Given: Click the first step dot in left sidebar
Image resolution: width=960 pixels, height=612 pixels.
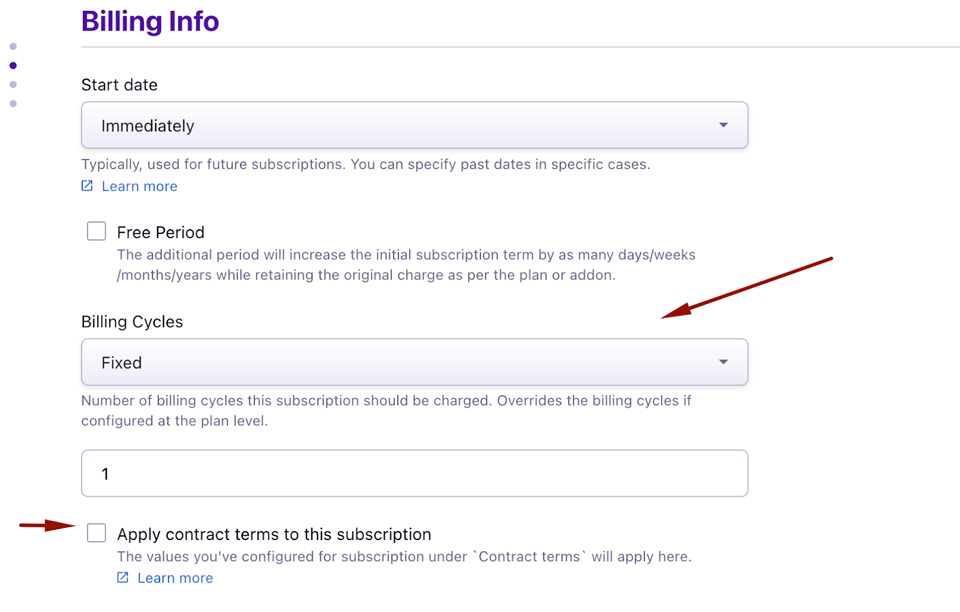Looking at the screenshot, I should point(13,46).
